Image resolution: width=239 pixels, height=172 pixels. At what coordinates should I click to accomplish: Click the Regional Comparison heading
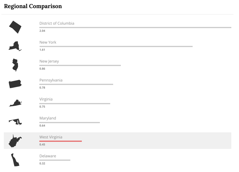(33, 6)
